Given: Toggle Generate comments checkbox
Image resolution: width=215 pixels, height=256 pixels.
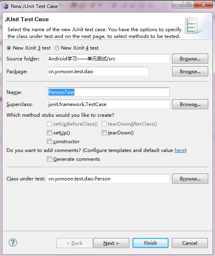Looking at the screenshot, I should (49, 159).
